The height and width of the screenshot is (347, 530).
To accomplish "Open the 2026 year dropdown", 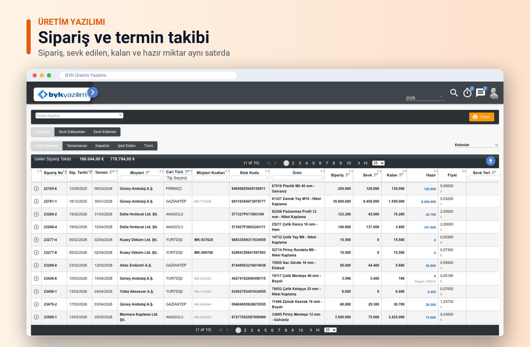I will coord(425,98).
